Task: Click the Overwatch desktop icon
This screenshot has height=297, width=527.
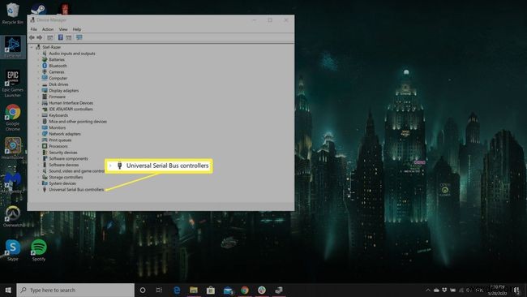Action: (13, 217)
